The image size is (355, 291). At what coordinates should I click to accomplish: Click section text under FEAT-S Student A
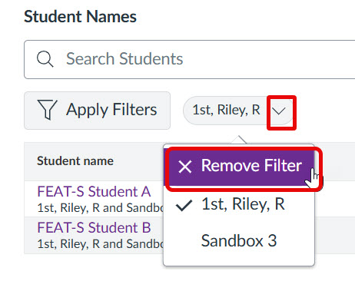click(x=101, y=208)
